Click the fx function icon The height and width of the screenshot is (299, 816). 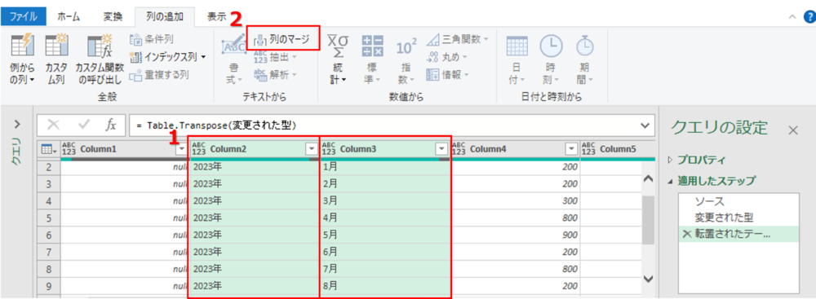[x=111, y=125]
